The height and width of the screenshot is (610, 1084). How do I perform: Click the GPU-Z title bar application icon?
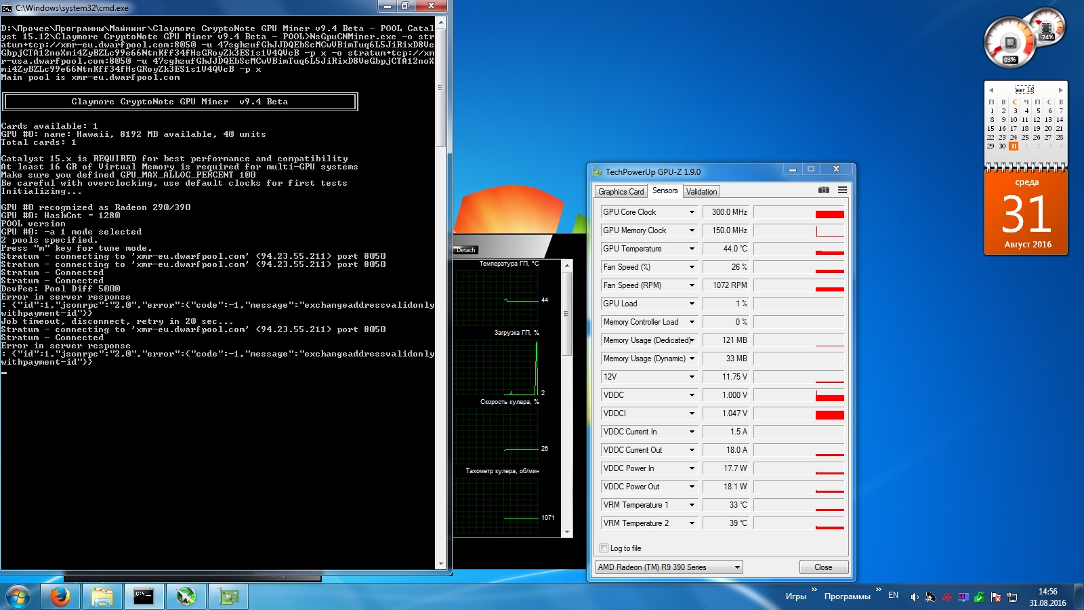597,172
